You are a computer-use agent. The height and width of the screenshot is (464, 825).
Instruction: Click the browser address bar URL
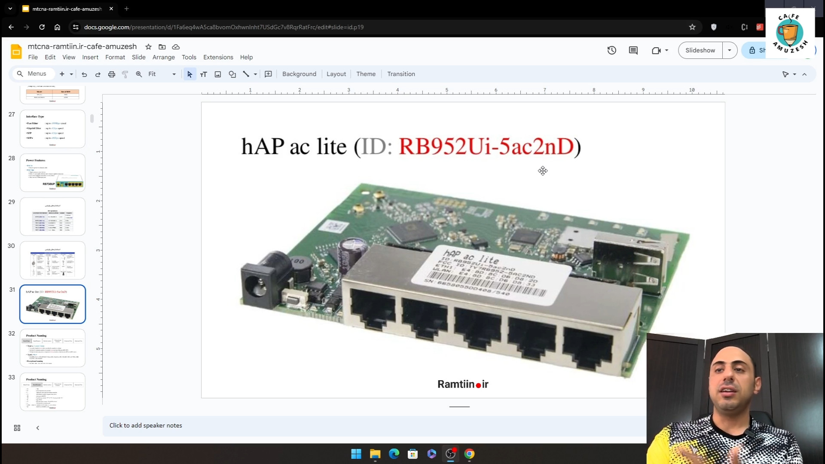(224, 27)
